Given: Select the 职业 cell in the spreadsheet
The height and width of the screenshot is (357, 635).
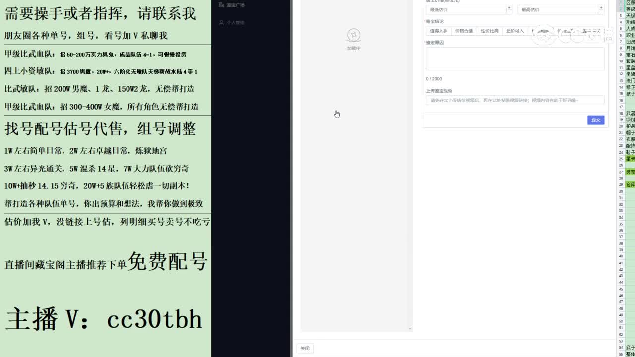Looking at the screenshot, I should click(630, 35).
